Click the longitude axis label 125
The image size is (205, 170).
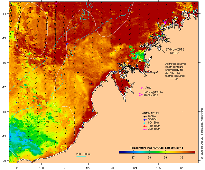pos(158,168)
